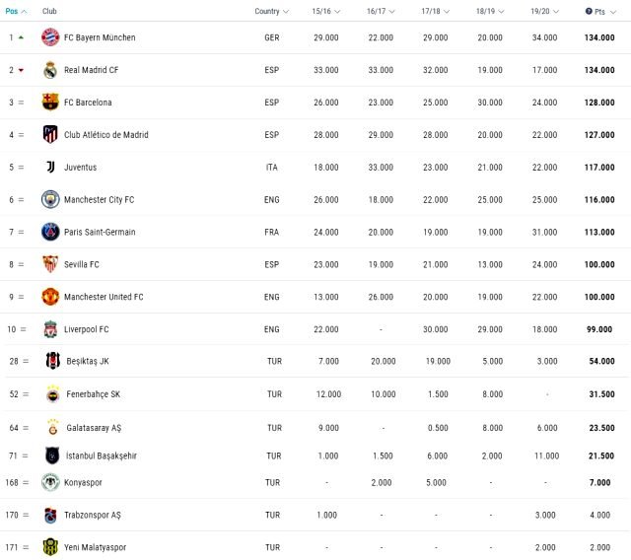Click the Galatasaray AŞ crest icon
This screenshot has height=560, width=631.
(x=52, y=427)
